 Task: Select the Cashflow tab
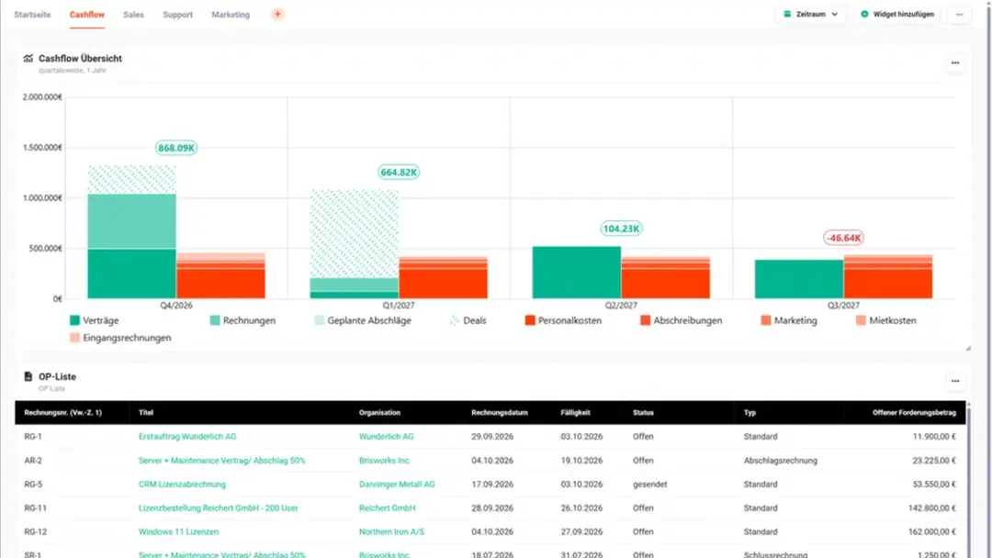pyautogui.click(x=86, y=15)
